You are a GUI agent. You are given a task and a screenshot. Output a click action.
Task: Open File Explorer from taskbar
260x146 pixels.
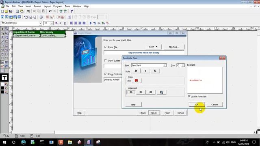(70, 142)
